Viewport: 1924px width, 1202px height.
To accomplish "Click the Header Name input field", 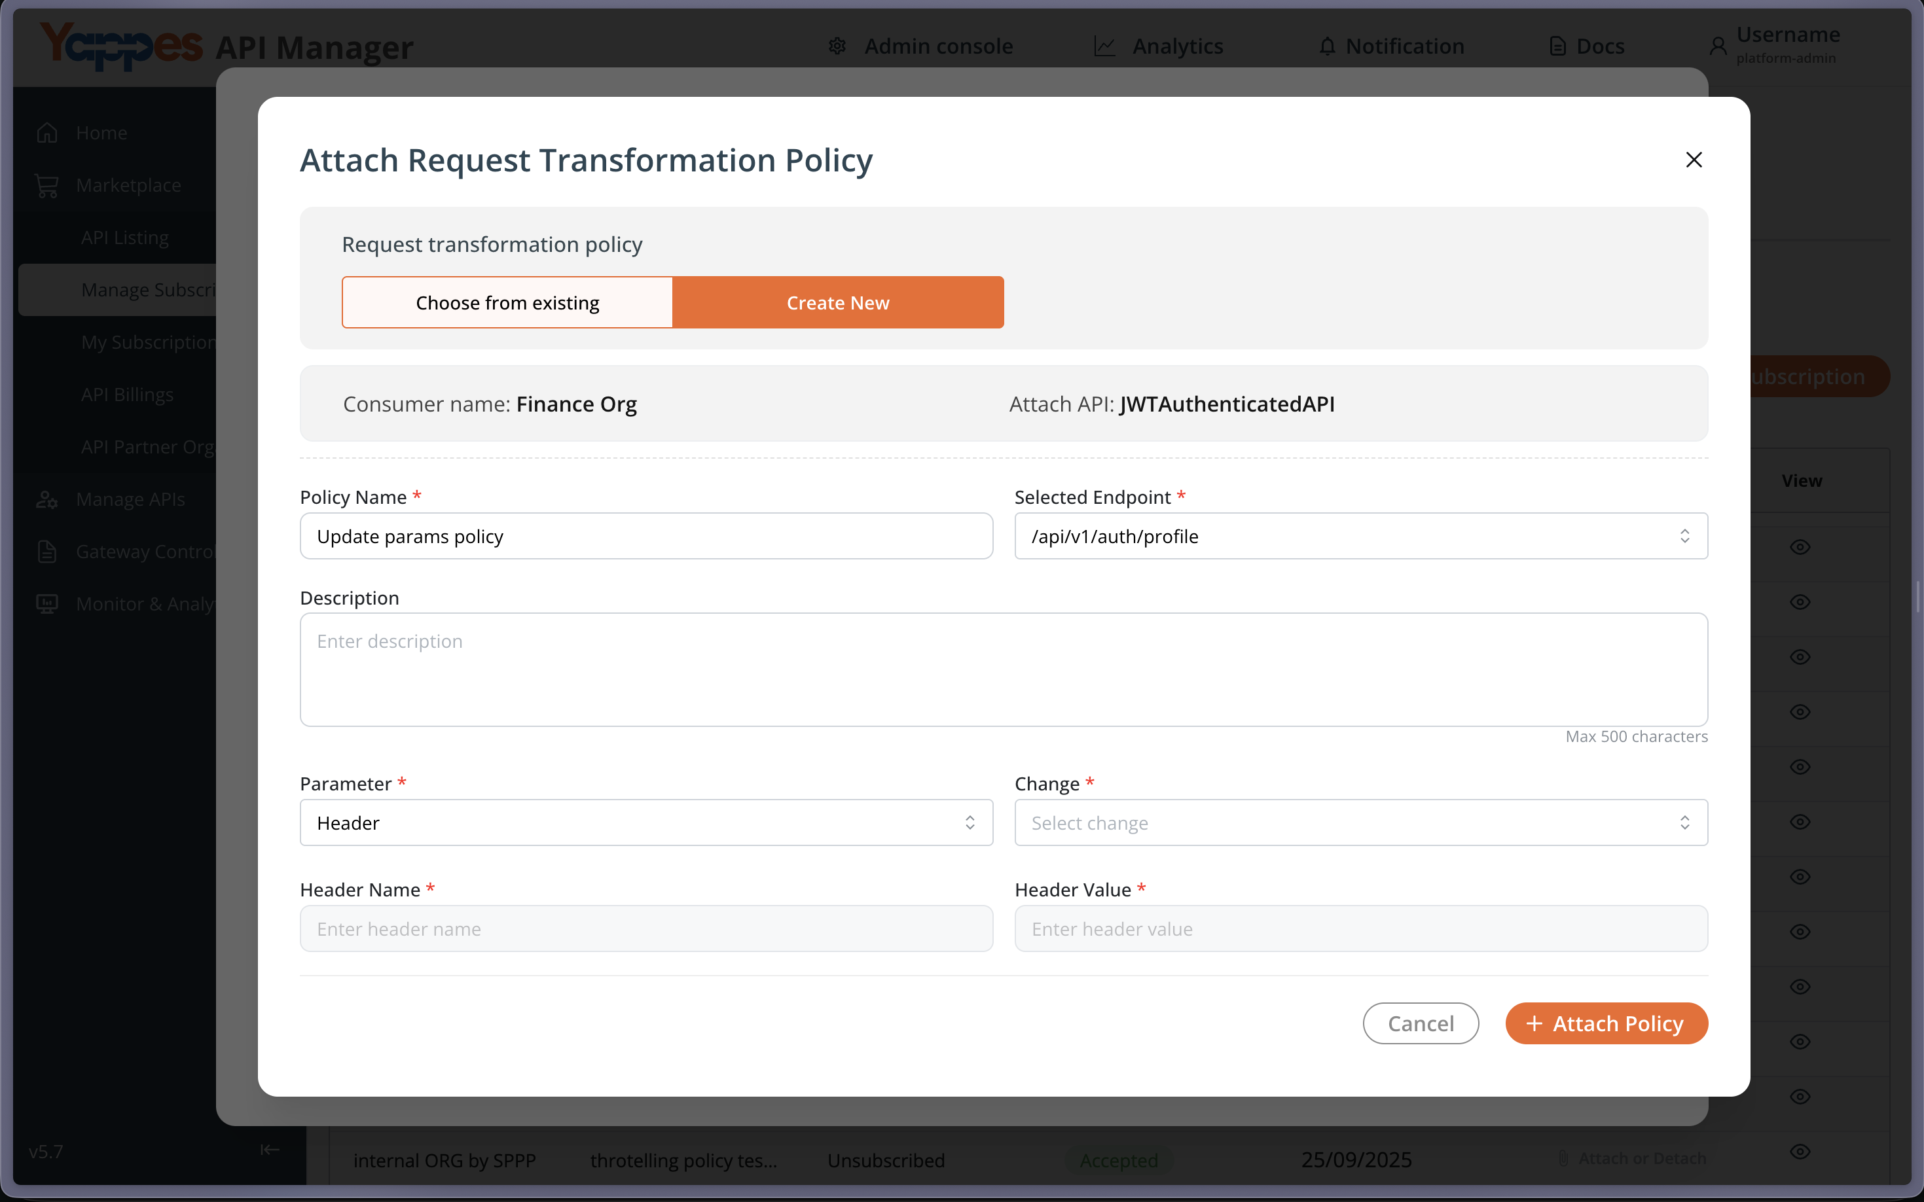I will 646,928.
